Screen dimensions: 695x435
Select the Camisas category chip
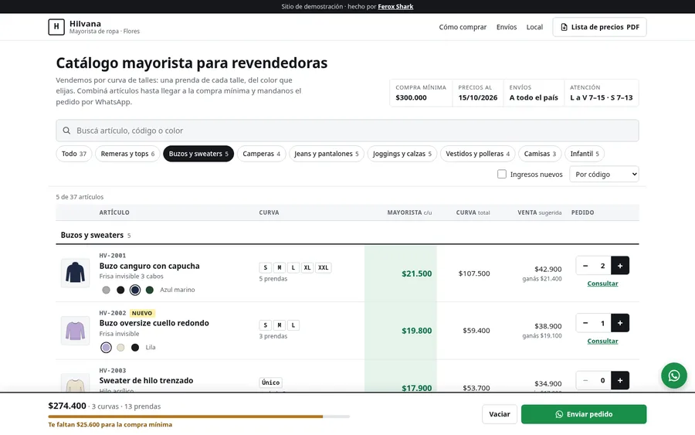point(540,154)
